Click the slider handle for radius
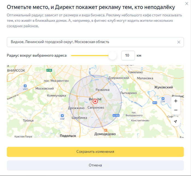The height and width of the screenshot is (176, 191). pos(112,56)
